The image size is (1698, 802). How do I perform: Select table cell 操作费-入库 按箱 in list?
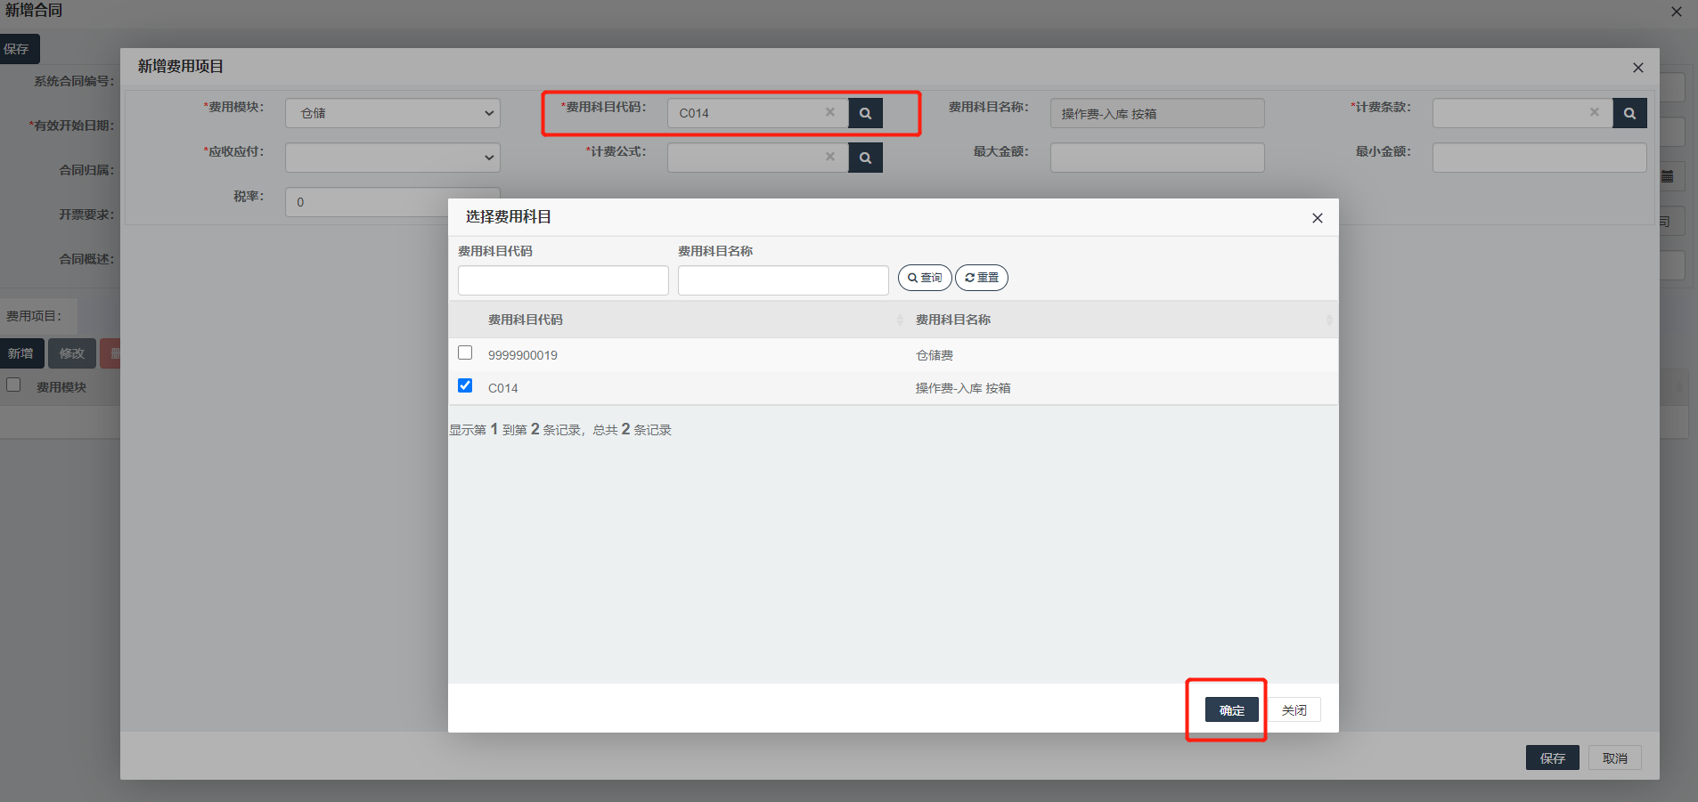963,388
